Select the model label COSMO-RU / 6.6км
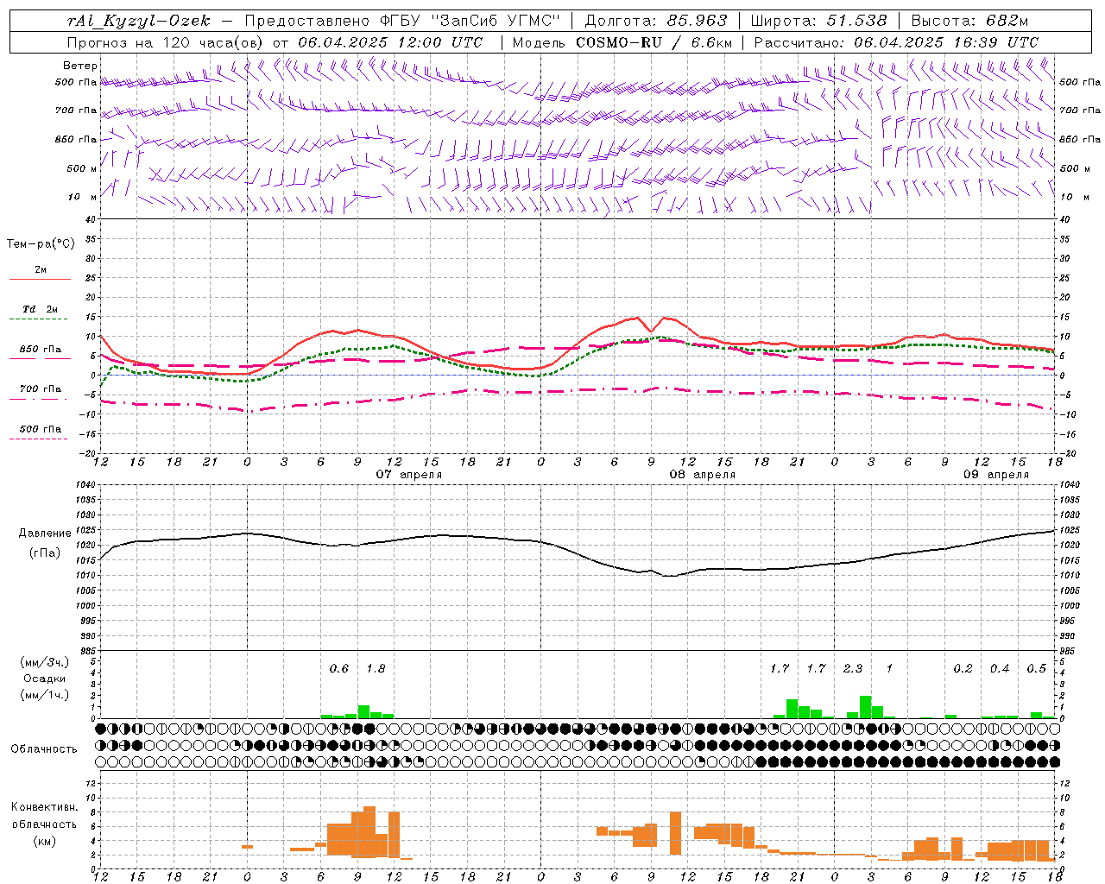The image size is (1105, 884). click(x=654, y=42)
